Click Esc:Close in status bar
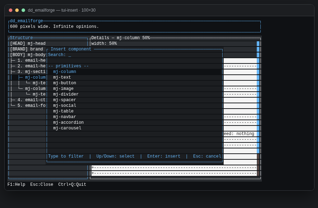This screenshot has height=208, width=318. click(42, 184)
